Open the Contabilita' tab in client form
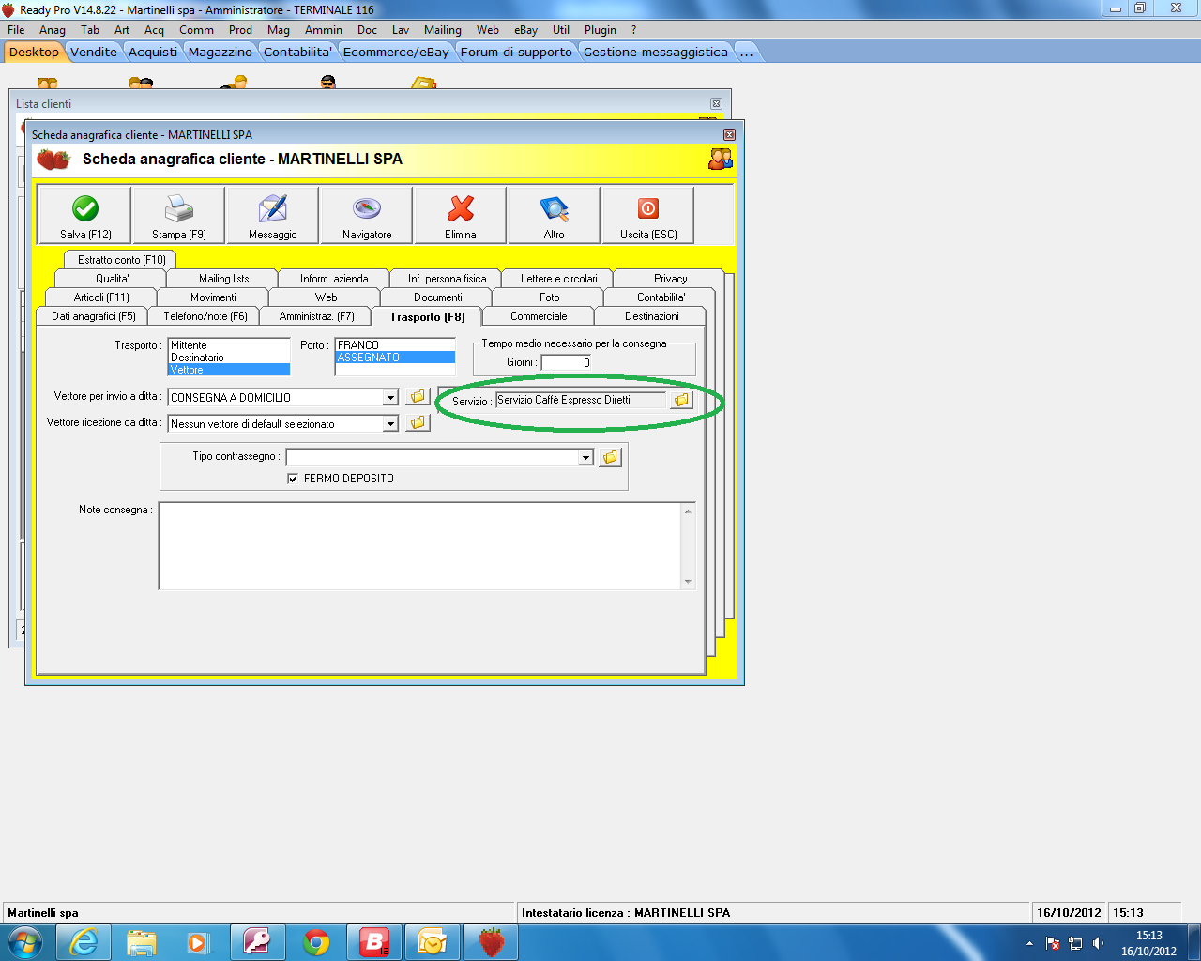This screenshot has width=1201, height=961. click(661, 297)
